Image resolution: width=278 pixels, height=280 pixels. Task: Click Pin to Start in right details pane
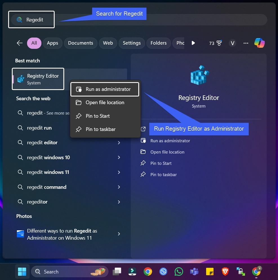pyautogui.click(x=156, y=163)
